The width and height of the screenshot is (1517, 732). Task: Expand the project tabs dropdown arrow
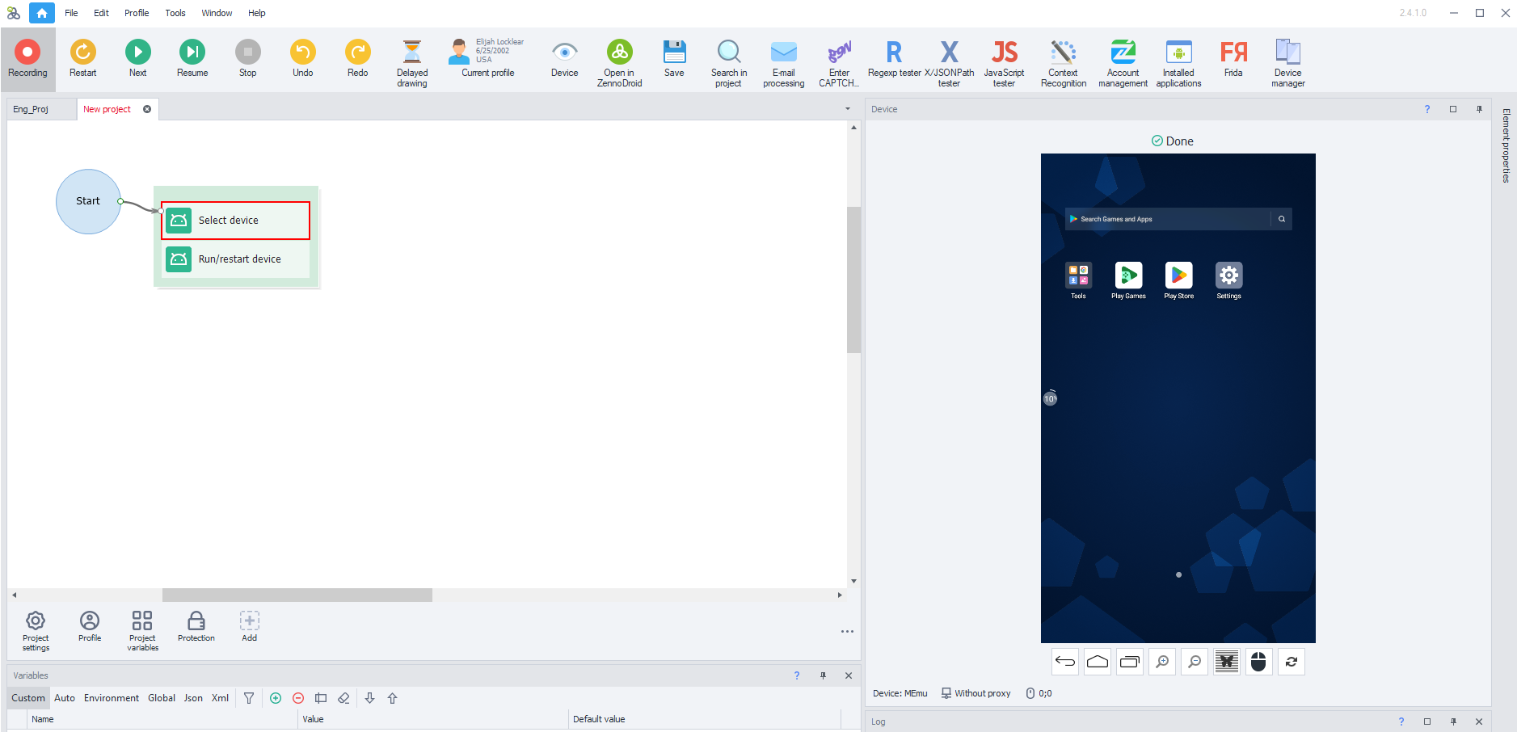(x=847, y=109)
